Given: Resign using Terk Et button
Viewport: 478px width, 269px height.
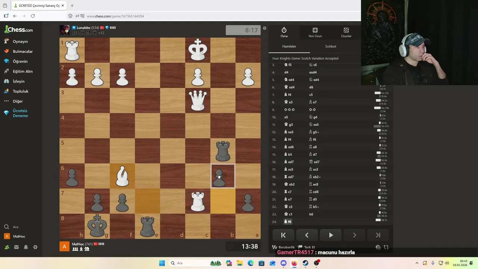Looking at the screenshot, I should coord(307,247).
